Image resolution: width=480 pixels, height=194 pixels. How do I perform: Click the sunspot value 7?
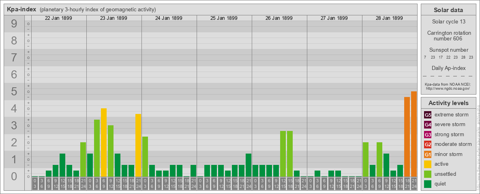tap(425, 57)
